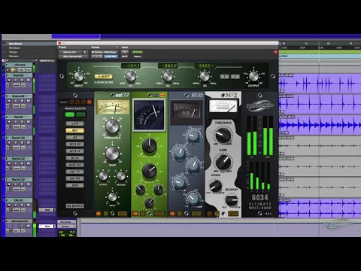
Task: Open the Track selector dropdown in the plug-in header
Action: [71, 52]
